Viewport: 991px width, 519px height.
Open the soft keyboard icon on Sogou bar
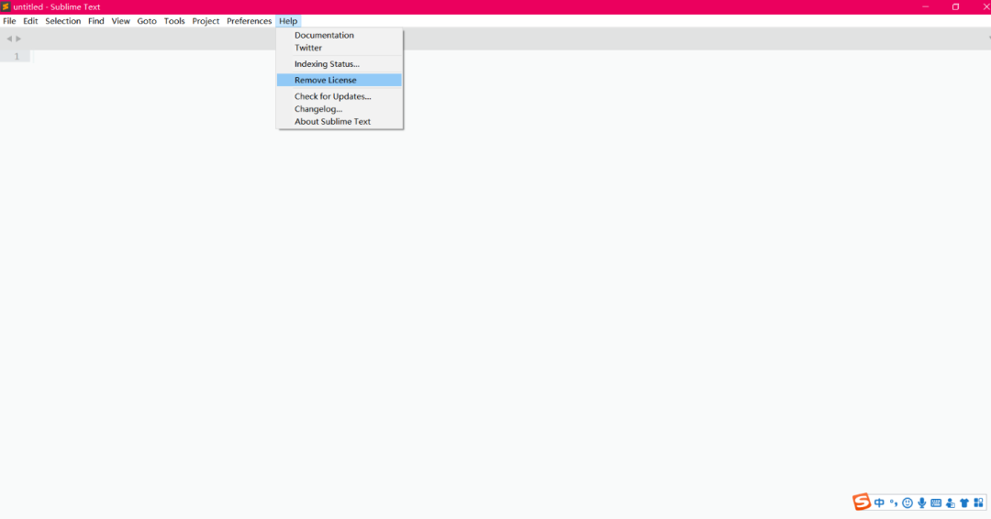point(936,502)
